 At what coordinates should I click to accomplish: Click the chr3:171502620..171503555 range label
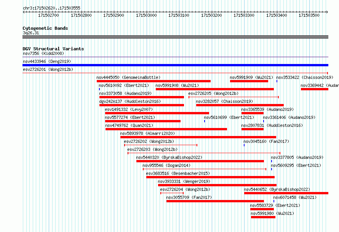coord(51,8)
